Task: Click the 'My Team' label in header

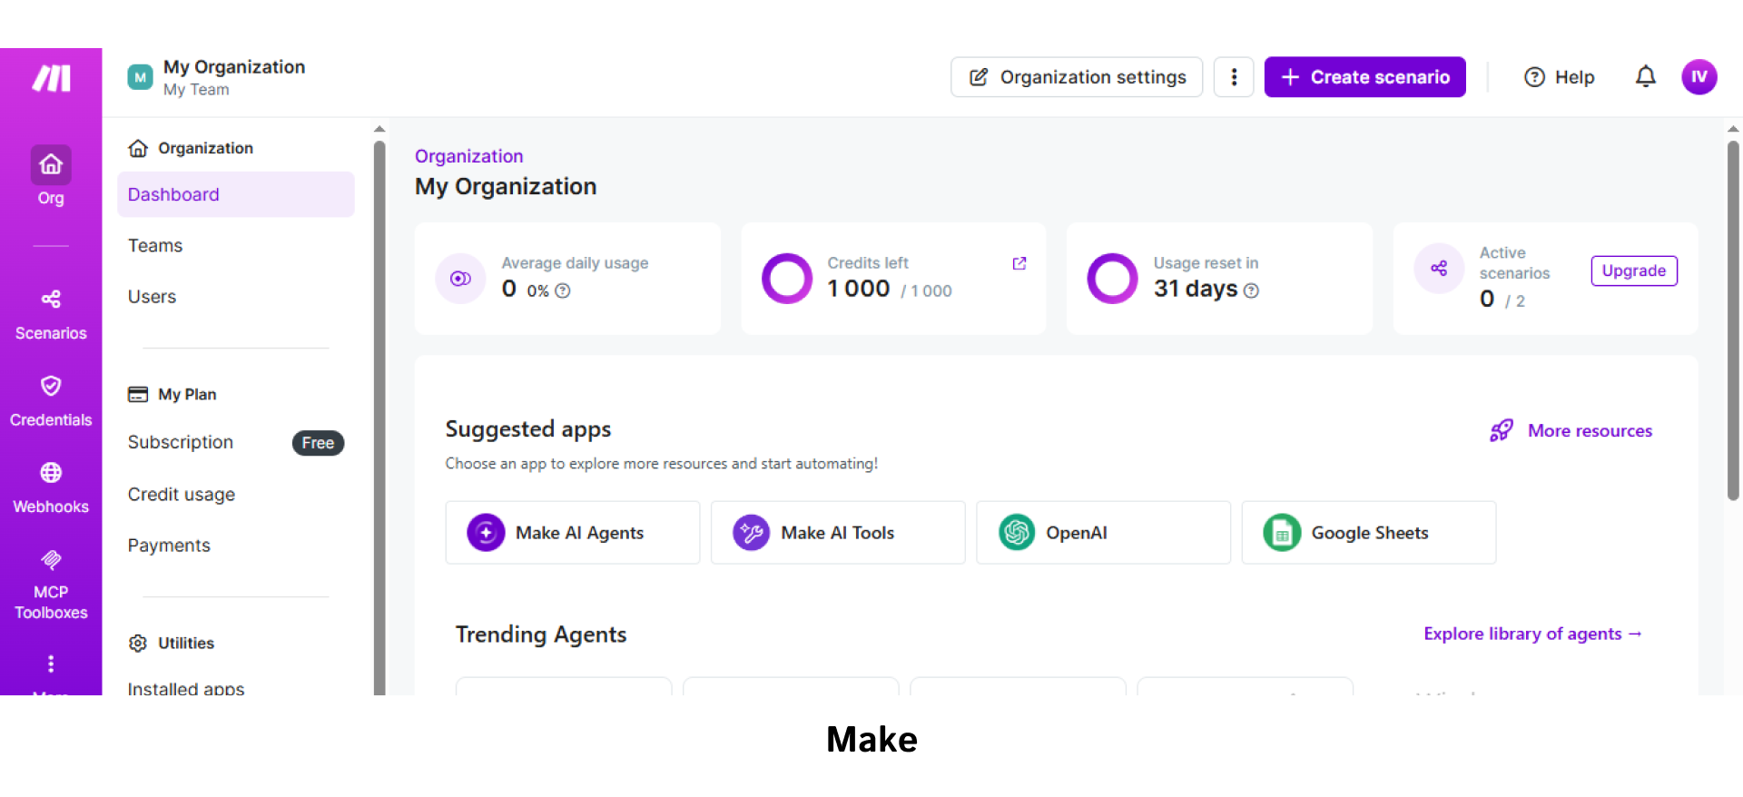Action: click(196, 90)
